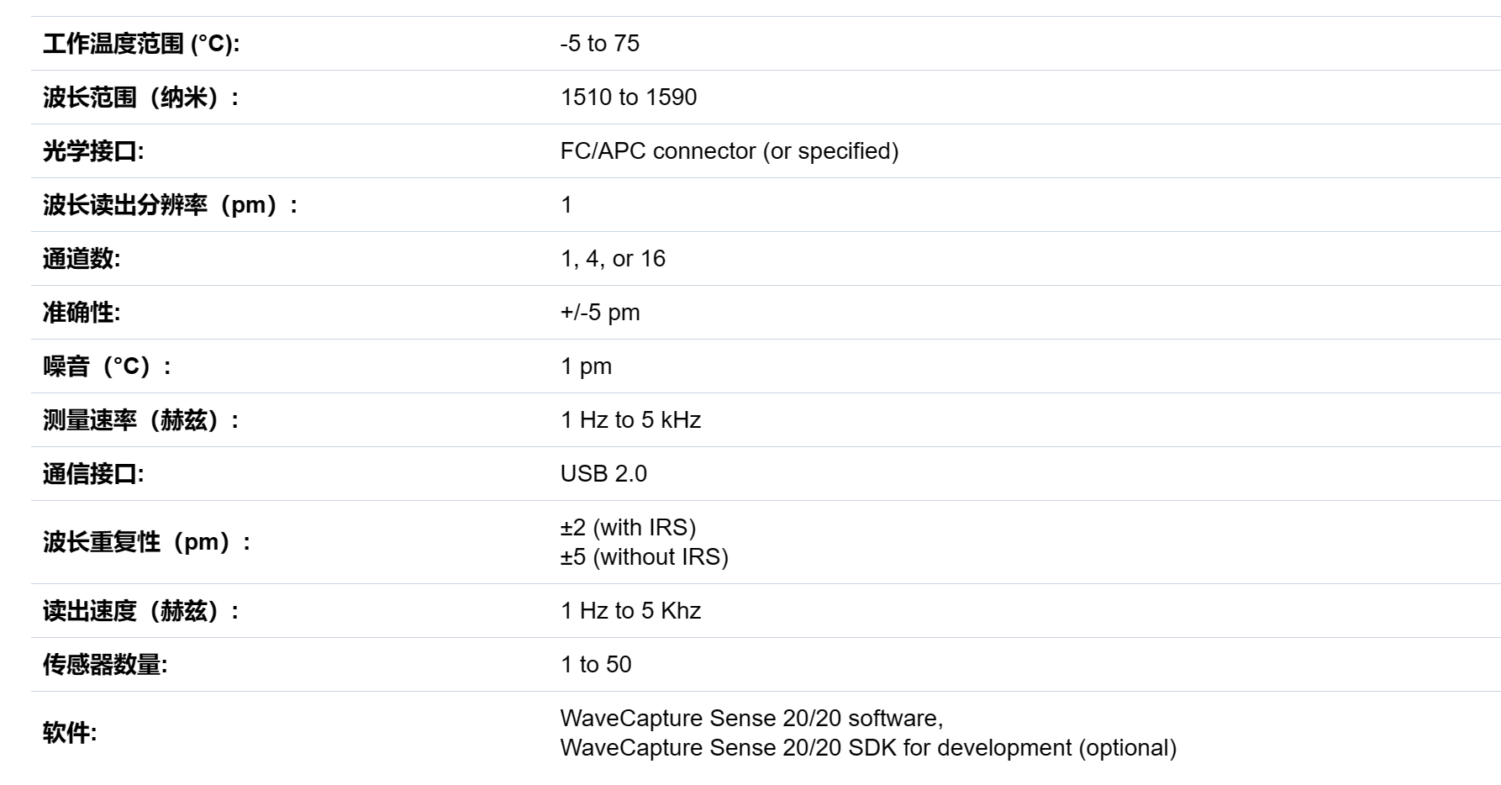This screenshot has width=1501, height=785.
Task: Select the FC/APC connector (or specified) text
Action: (729, 151)
